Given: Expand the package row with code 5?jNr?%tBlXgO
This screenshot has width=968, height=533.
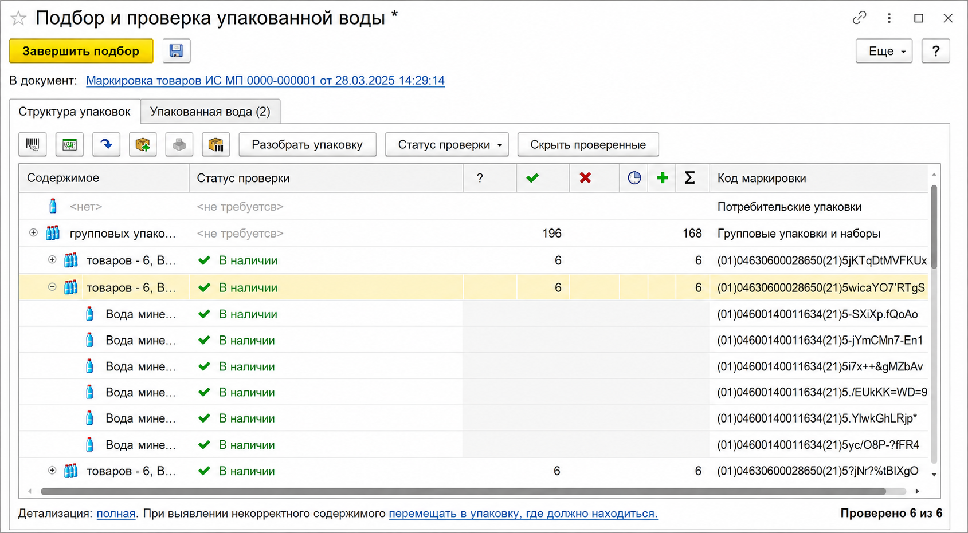Looking at the screenshot, I should 52,471.
